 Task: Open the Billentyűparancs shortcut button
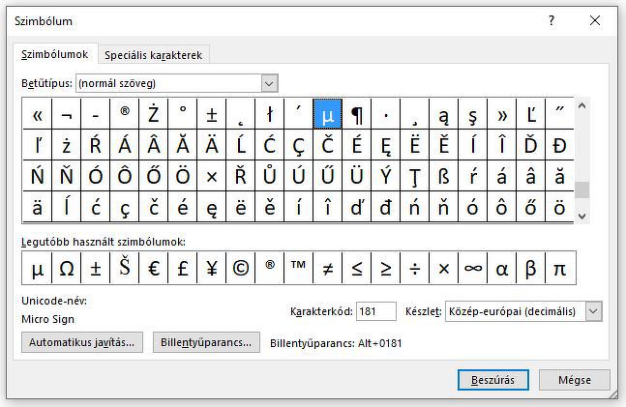pos(207,342)
